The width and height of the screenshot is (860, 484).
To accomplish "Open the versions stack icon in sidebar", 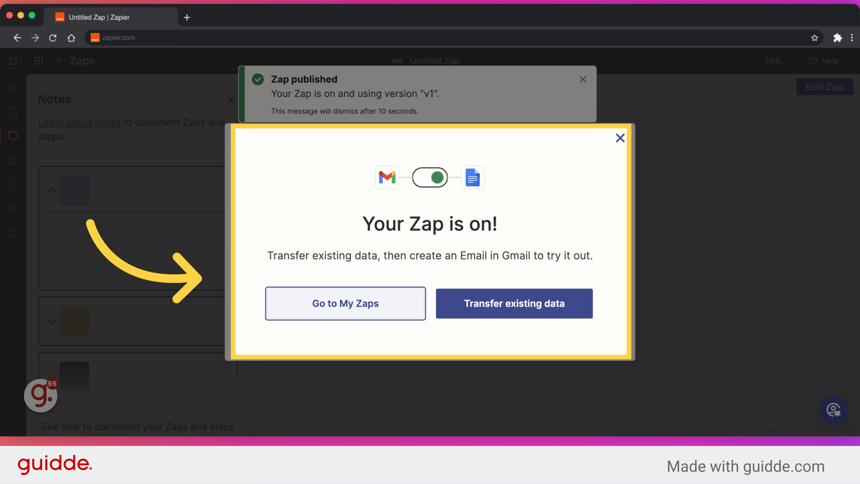I will (13, 232).
